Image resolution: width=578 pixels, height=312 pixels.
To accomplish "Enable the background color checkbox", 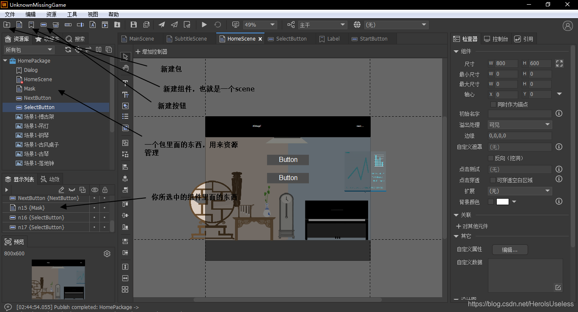I will coord(491,202).
